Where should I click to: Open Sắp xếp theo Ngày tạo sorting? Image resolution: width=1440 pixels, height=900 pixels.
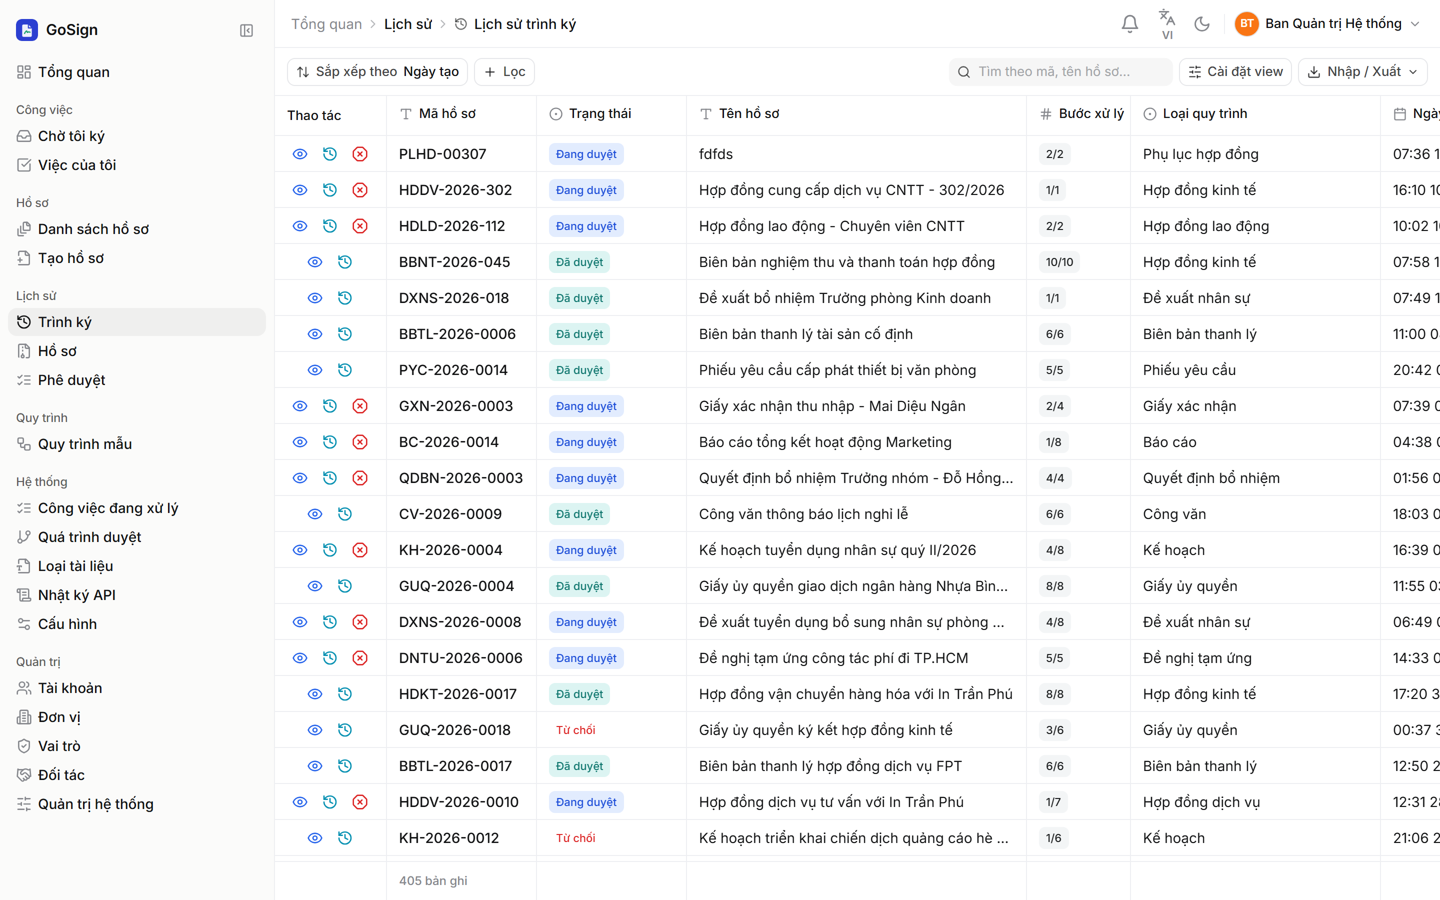(378, 72)
